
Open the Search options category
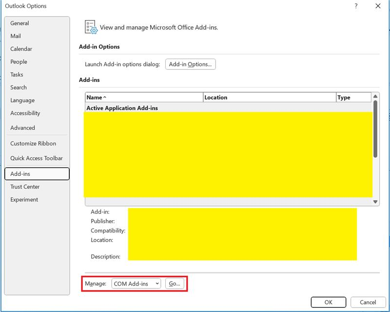37,87
